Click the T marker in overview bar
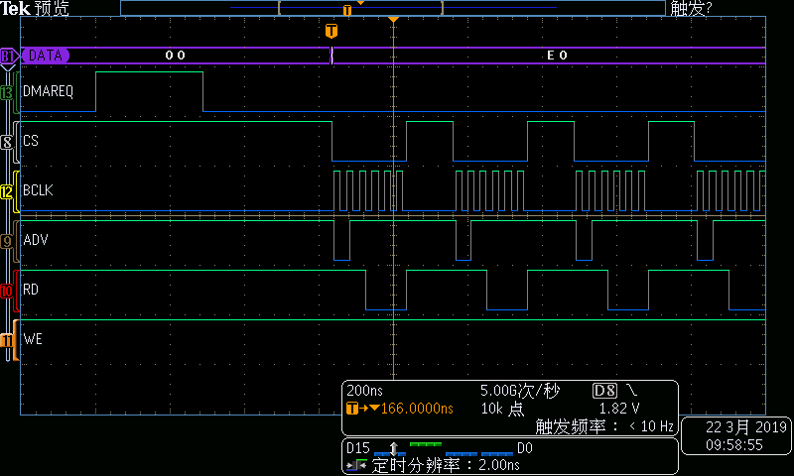Screen dimensions: 794x476 [x=346, y=10]
